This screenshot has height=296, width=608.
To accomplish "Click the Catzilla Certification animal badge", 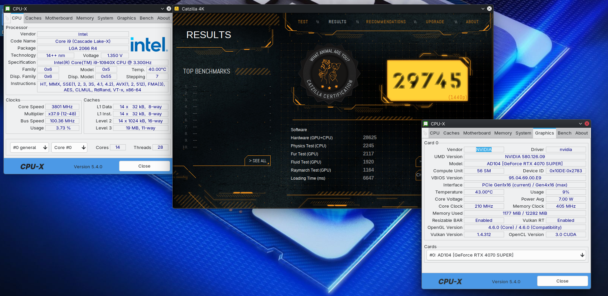I will click(329, 73).
